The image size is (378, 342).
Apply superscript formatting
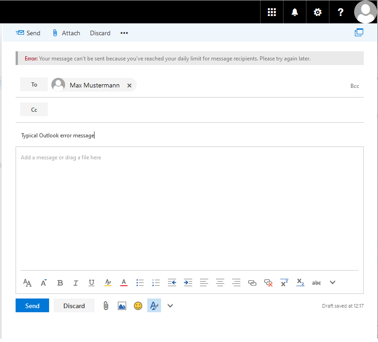click(284, 282)
